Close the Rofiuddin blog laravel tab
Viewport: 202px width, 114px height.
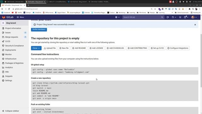[x=24, y=5]
